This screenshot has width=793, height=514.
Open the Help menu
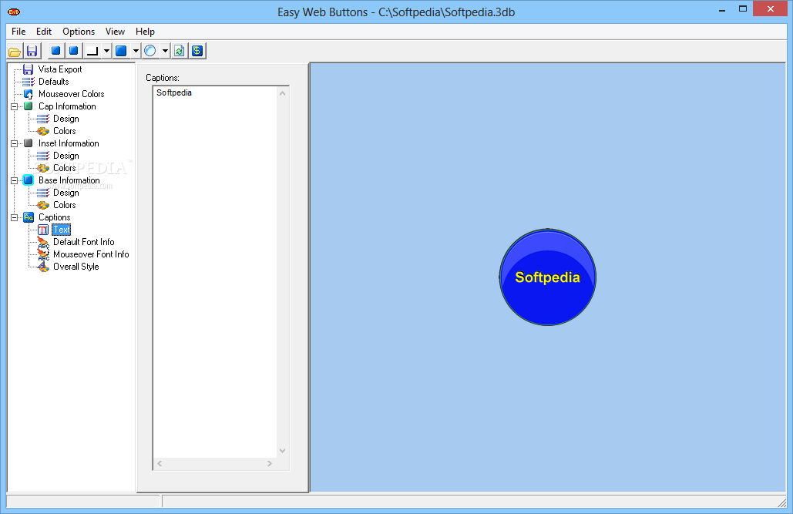point(145,32)
